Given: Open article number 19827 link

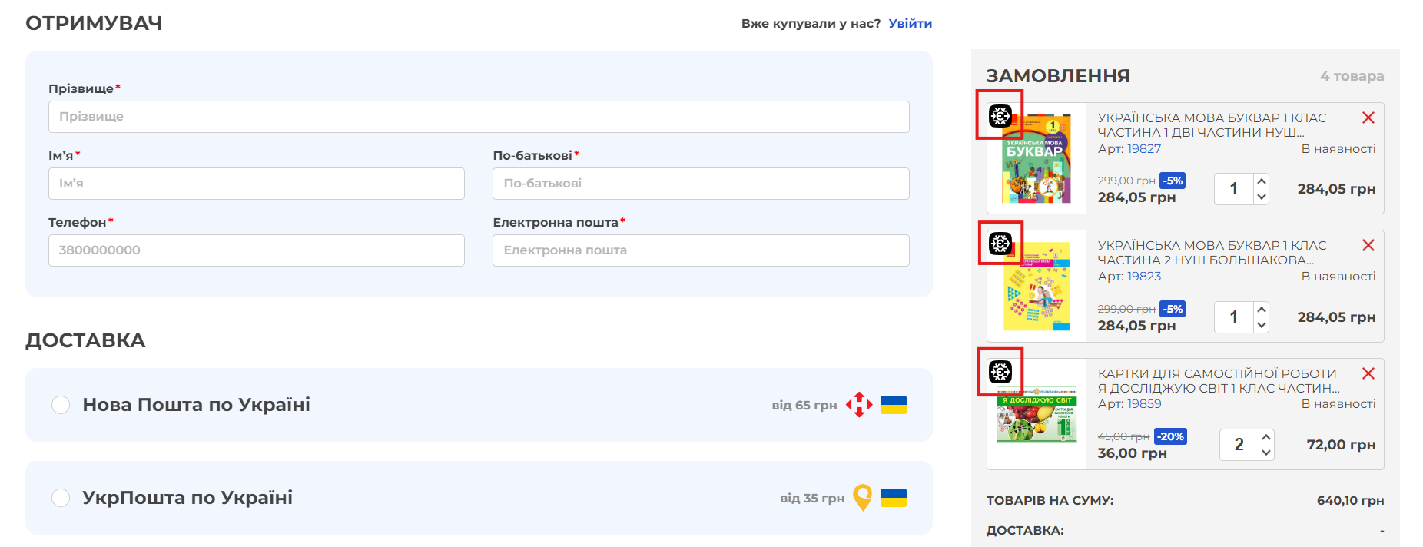Looking at the screenshot, I should 1143,149.
